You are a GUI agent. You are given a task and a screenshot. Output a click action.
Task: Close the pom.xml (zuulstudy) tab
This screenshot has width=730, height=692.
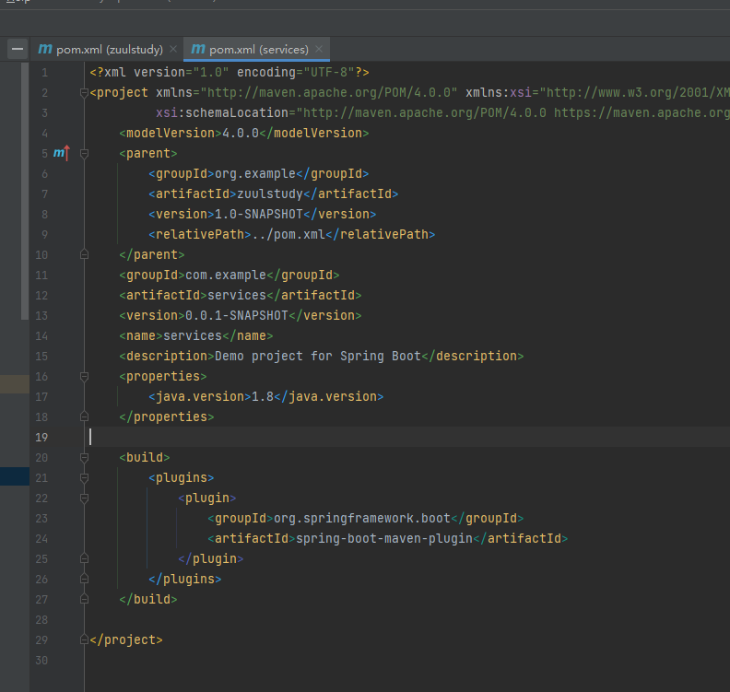(x=173, y=49)
